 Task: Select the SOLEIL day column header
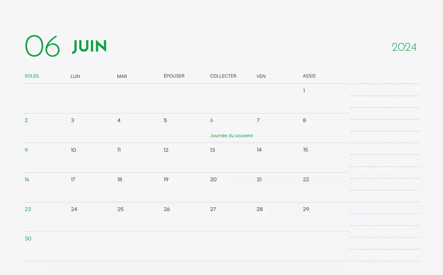point(32,76)
